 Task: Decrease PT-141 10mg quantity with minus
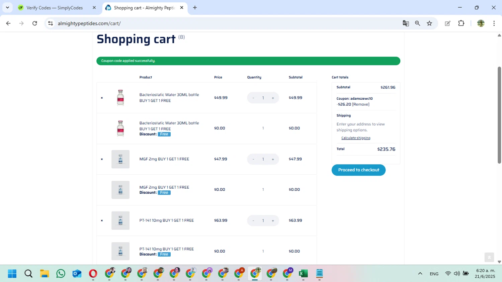(253, 220)
